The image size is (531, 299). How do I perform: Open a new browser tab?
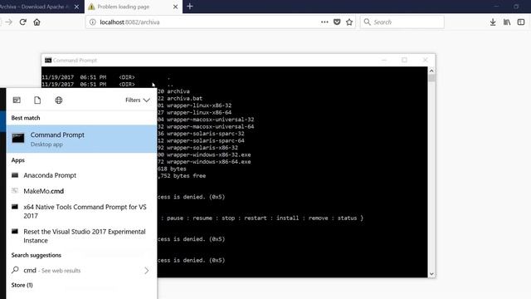click(190, 7)
